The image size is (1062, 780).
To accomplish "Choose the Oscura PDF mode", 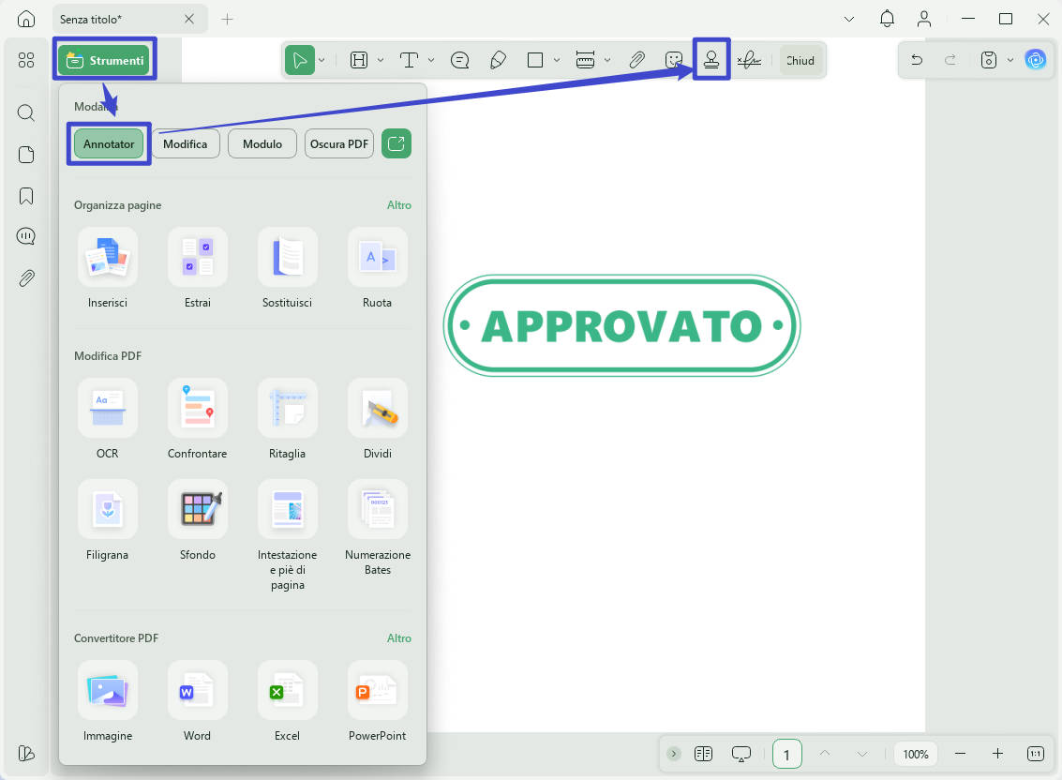I will pyautogui.click(x=338, y=143).
